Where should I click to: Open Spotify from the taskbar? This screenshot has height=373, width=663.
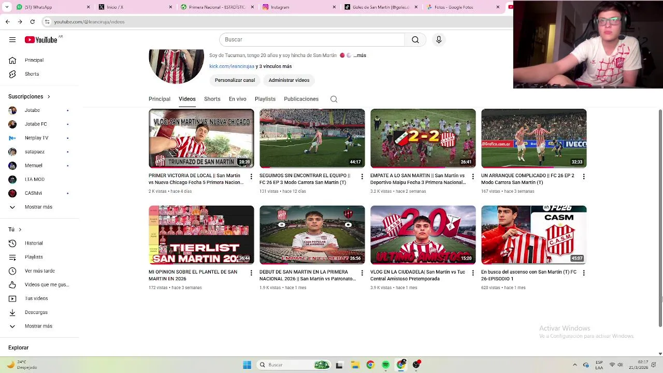(x=386, y=365)
